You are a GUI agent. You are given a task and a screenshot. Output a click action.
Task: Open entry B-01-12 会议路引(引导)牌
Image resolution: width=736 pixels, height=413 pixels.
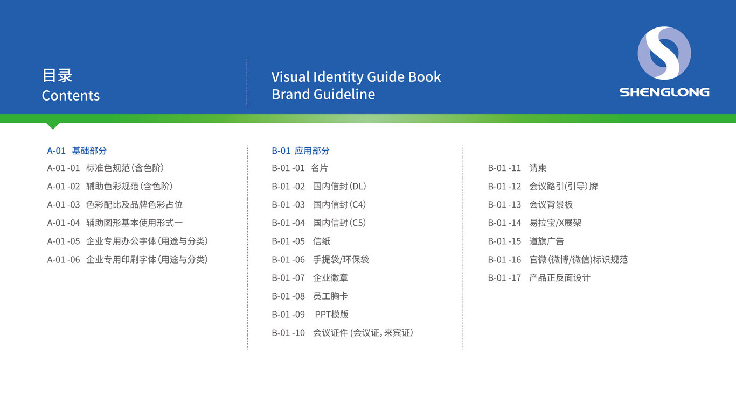point(543,186)
